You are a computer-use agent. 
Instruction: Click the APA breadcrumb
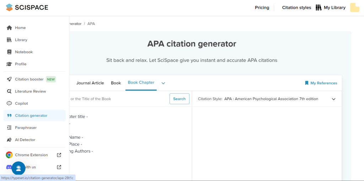coord(91,24)
